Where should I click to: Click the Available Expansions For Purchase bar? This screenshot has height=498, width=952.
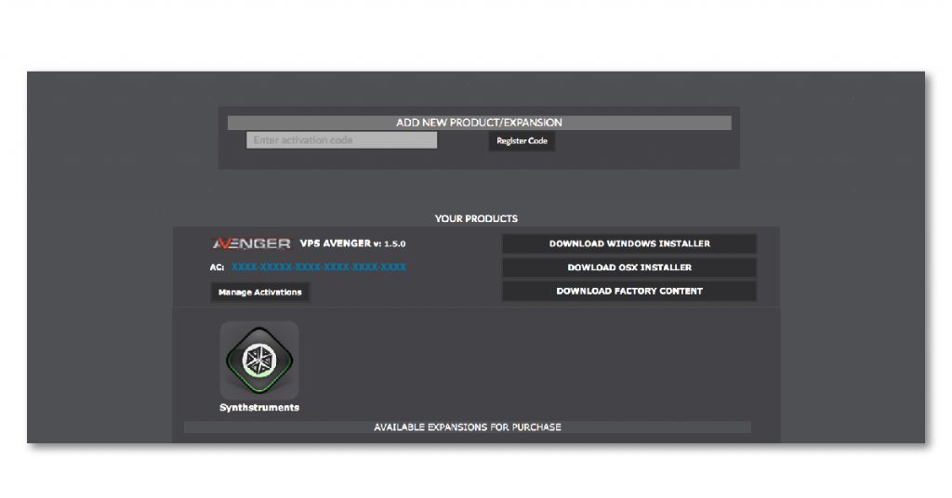click(x=467, y=427)
